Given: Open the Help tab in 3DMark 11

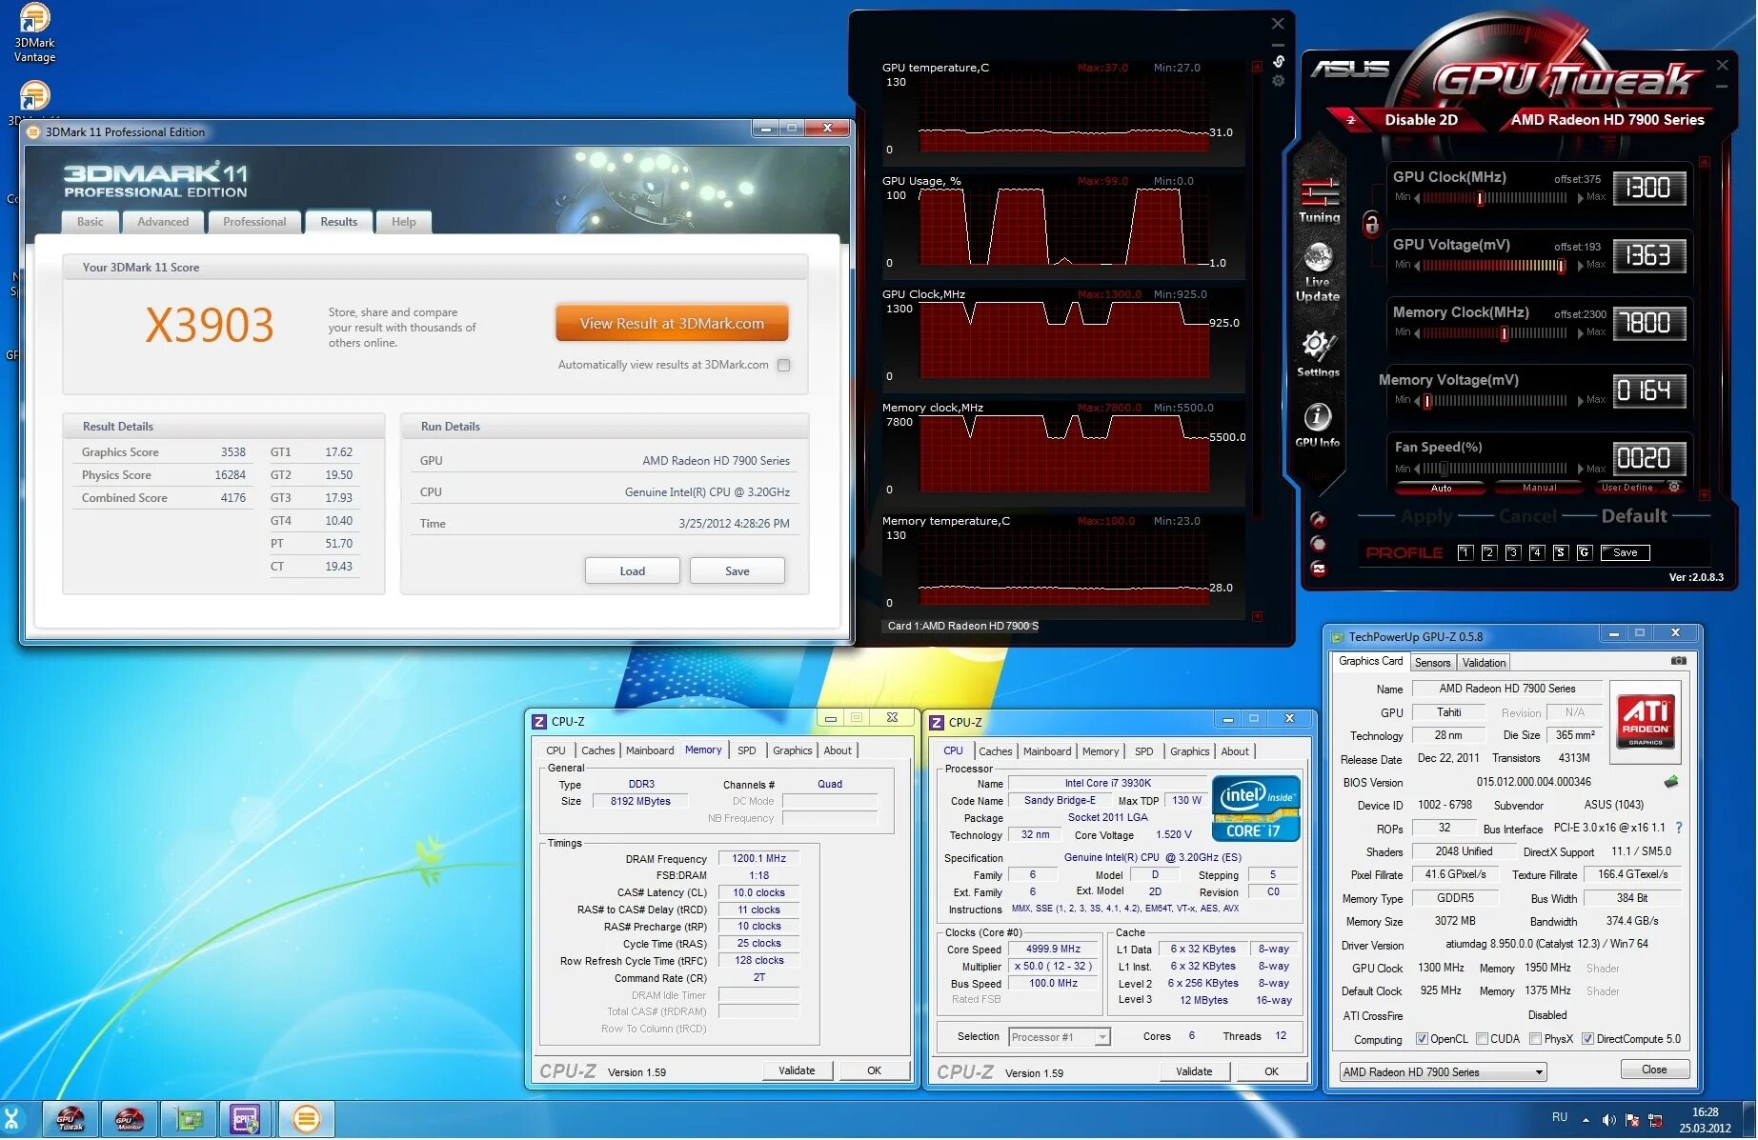Looking at the screenshot, I should coord(403,222).
